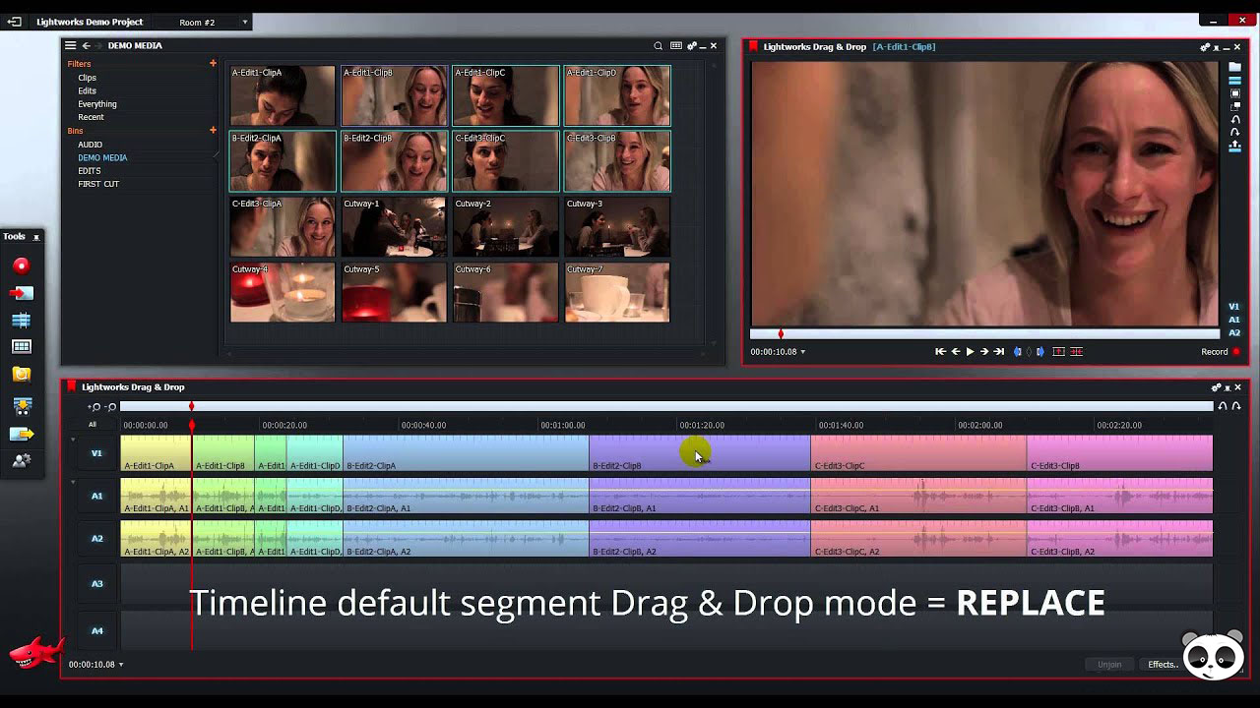This screenshot has width=1260, height=708.
Task: Open timeline panel settings cogs
Action: tap(1217, 387)
